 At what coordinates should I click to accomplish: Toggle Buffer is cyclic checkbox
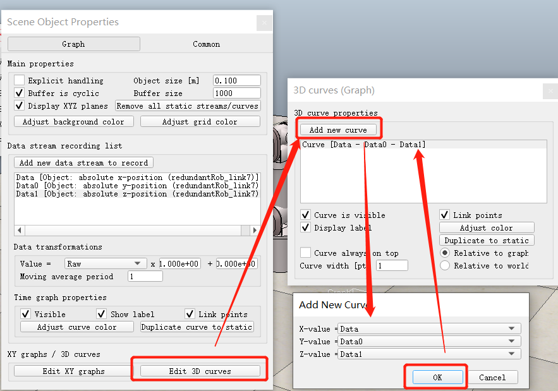[20, 93]
